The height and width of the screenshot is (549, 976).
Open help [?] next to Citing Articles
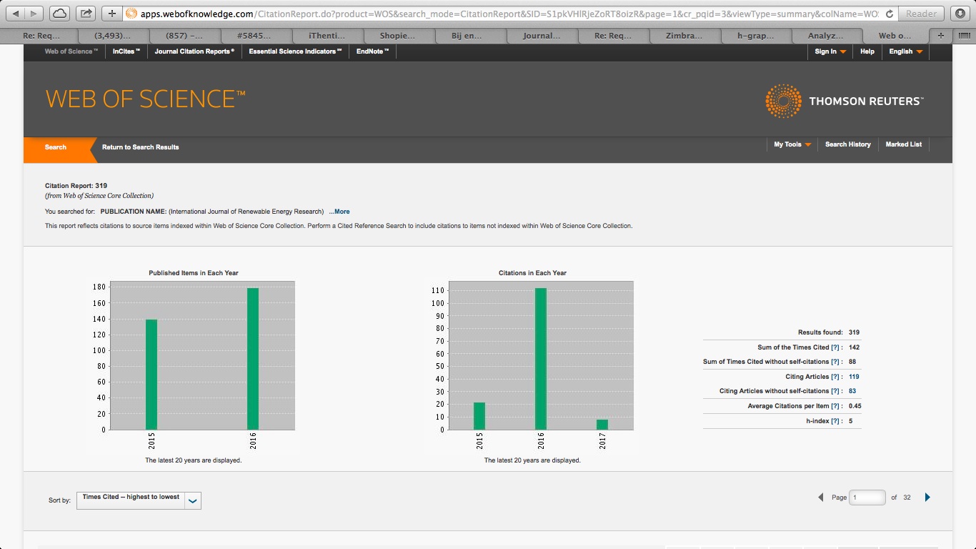point(835,377)
